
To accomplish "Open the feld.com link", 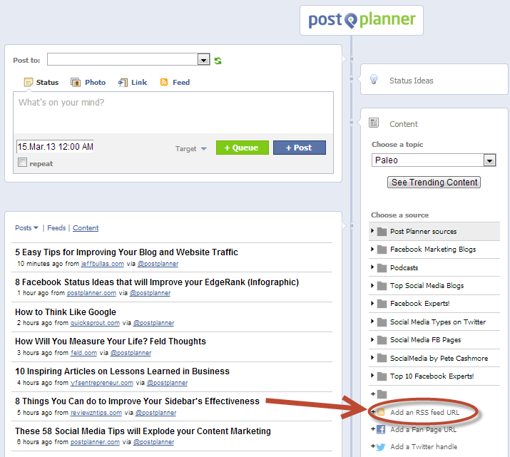I will (83, 353).
